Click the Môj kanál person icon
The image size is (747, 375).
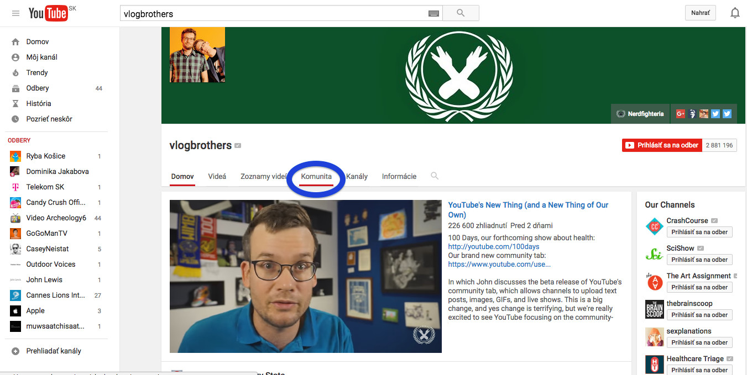pyautogui.click(x=15, y=57)
